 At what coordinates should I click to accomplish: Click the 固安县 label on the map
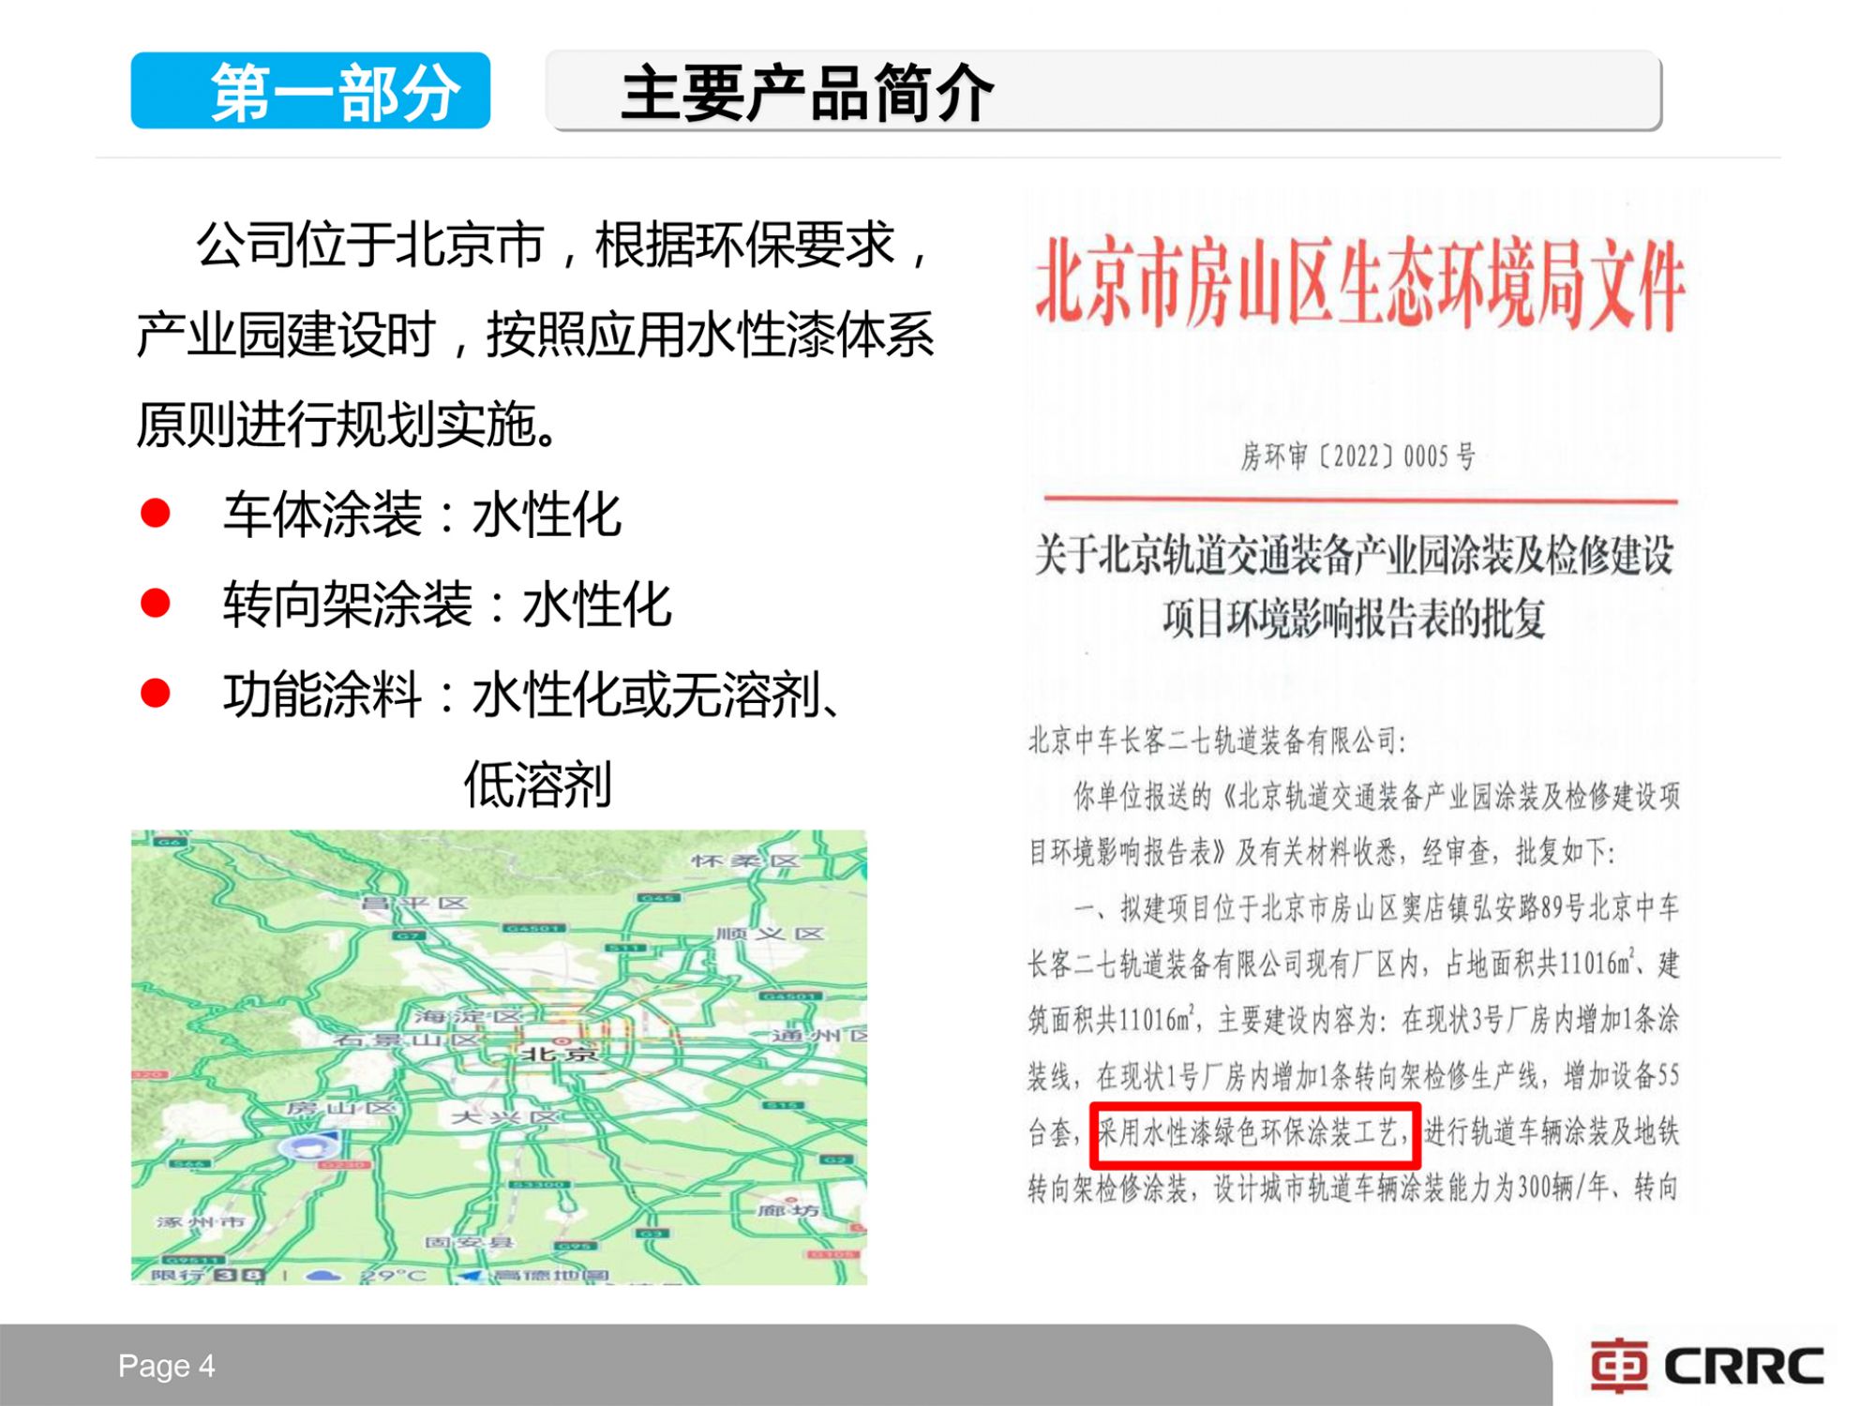pos(469,1242)
